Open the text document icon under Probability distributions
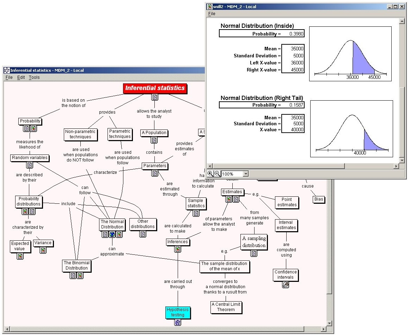 pyautogui.click(x=32, y=211)
